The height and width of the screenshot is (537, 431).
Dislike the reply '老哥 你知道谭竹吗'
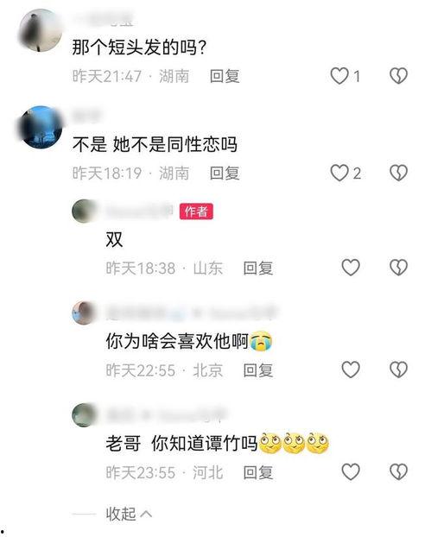[398, 472]
